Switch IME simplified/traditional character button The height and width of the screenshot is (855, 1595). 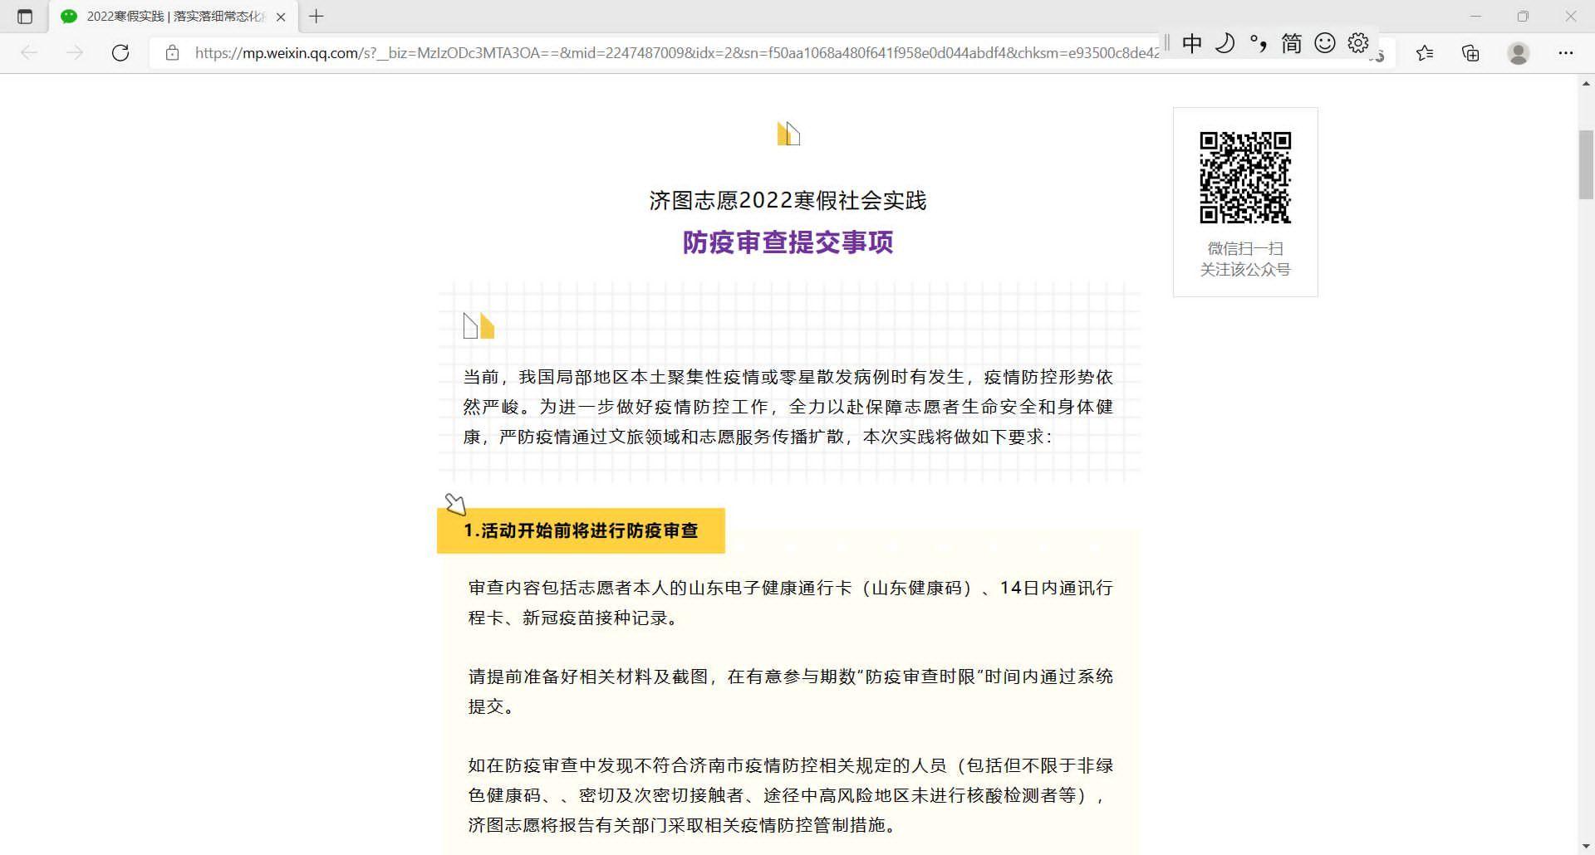pyautogui.click(x=1291, y=43)
